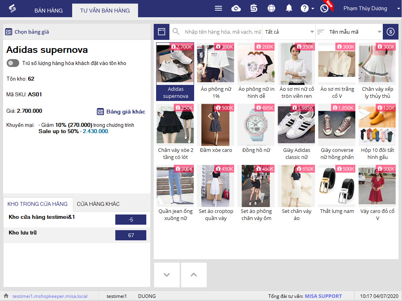Viewport: 402px width, 301px height.
Task: Click the home icon in status bar
Action: [x=6, y=296]
